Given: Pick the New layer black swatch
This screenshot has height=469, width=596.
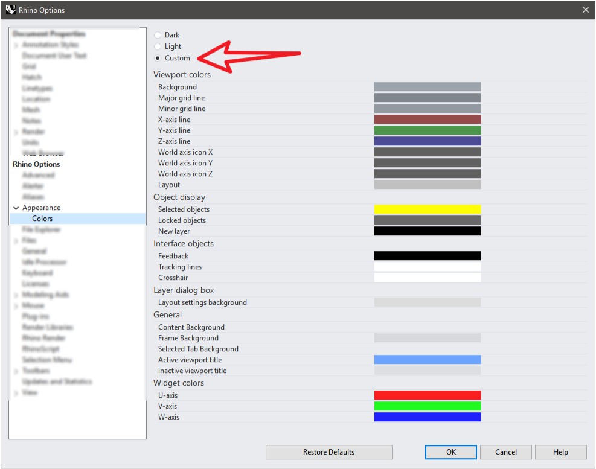Looking at the screenshot, I should click(428, 231).
